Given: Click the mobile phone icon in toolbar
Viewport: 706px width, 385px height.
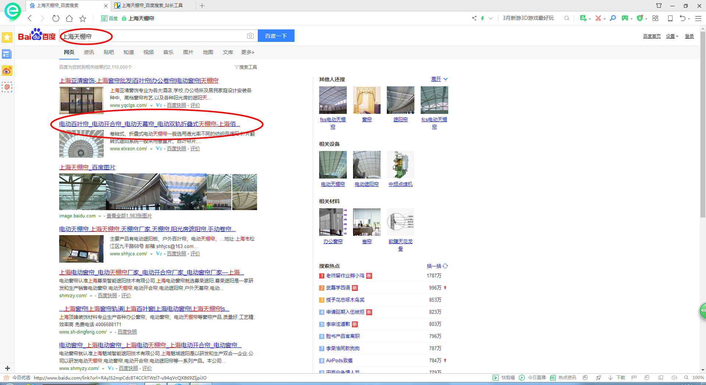Looking at the screenshot, I should click(670, 18).
